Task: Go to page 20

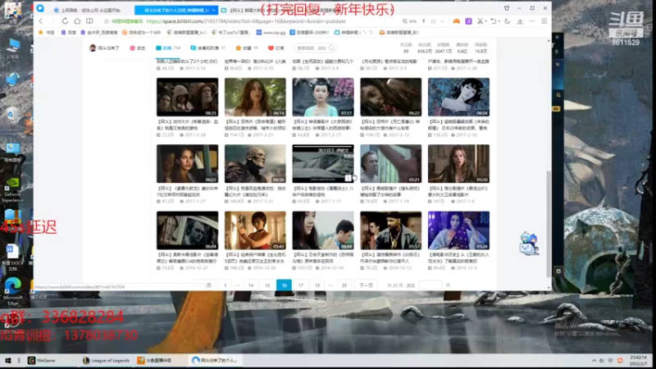Action: coord(344,285)
